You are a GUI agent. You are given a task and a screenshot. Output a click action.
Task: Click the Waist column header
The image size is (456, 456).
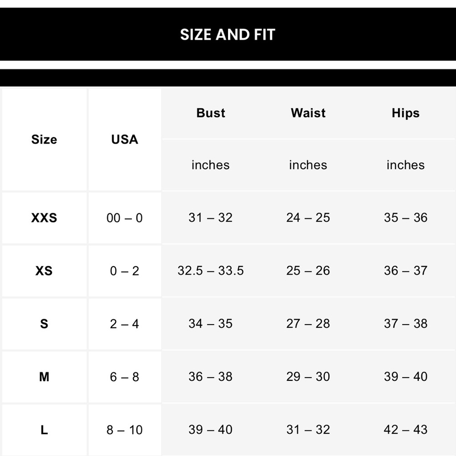(x=308, y=113)
